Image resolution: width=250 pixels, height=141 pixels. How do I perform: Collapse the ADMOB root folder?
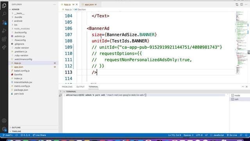pyautogui.click(x=16, y=9)
